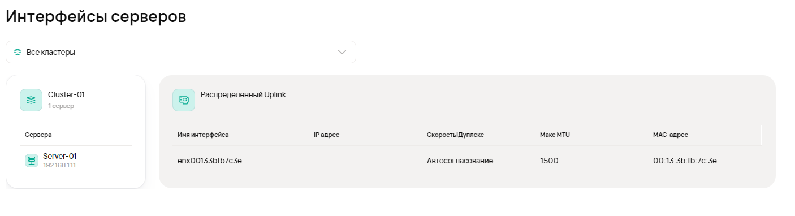This screenshot has width=795, height=216.
Task: Click the "Макс MTU" column header
Action: [x=555, y=135]
